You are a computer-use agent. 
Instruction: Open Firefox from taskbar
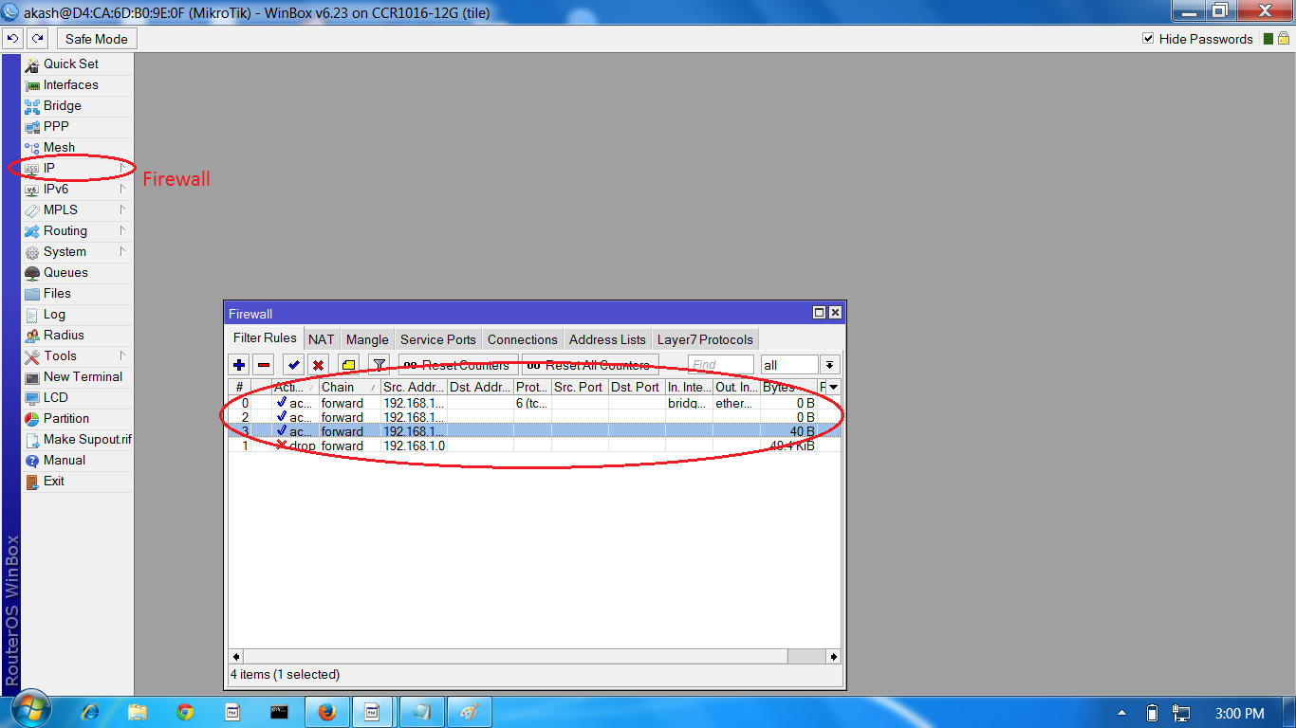327,711
